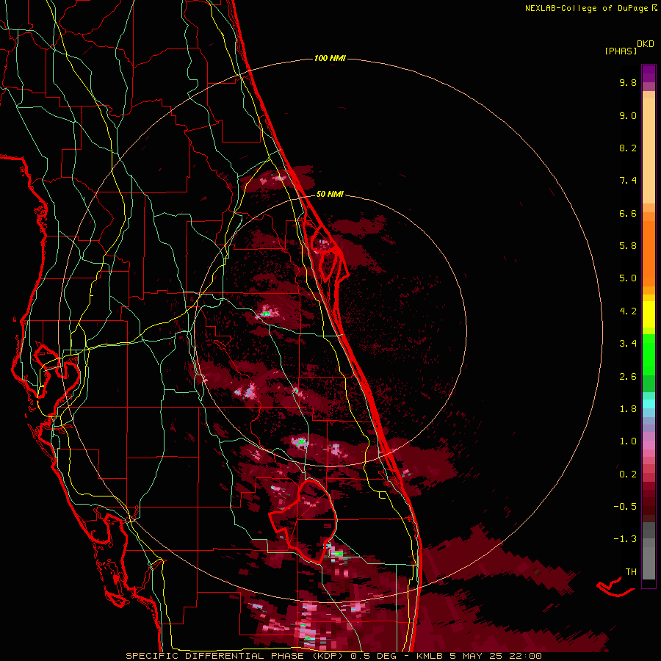661x661 pixels.
Task: Click the 4.2 scale value
Action: (628, 311)
